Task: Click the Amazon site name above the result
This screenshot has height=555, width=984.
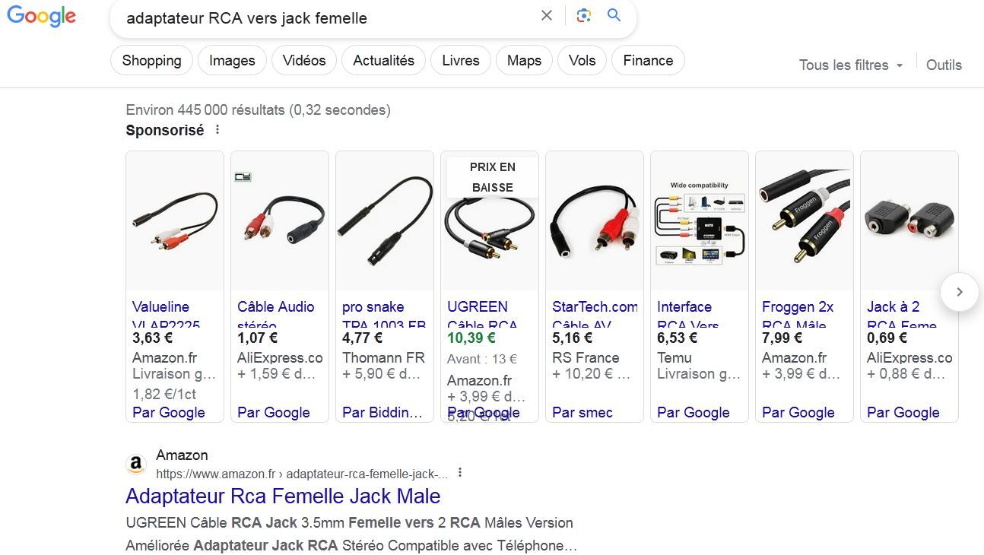Action: tap(182, 455)
